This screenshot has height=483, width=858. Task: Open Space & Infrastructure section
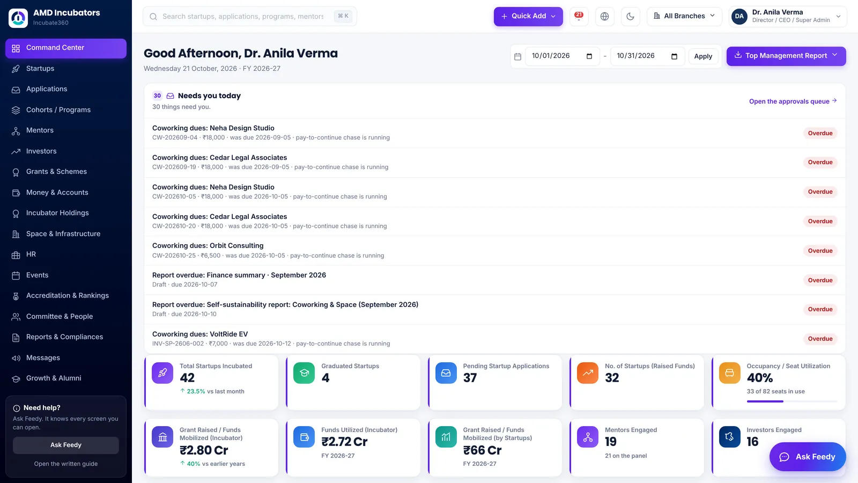tap(66, 234)
